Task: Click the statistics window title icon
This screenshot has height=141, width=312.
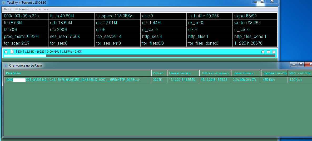Action: [6, 66]
